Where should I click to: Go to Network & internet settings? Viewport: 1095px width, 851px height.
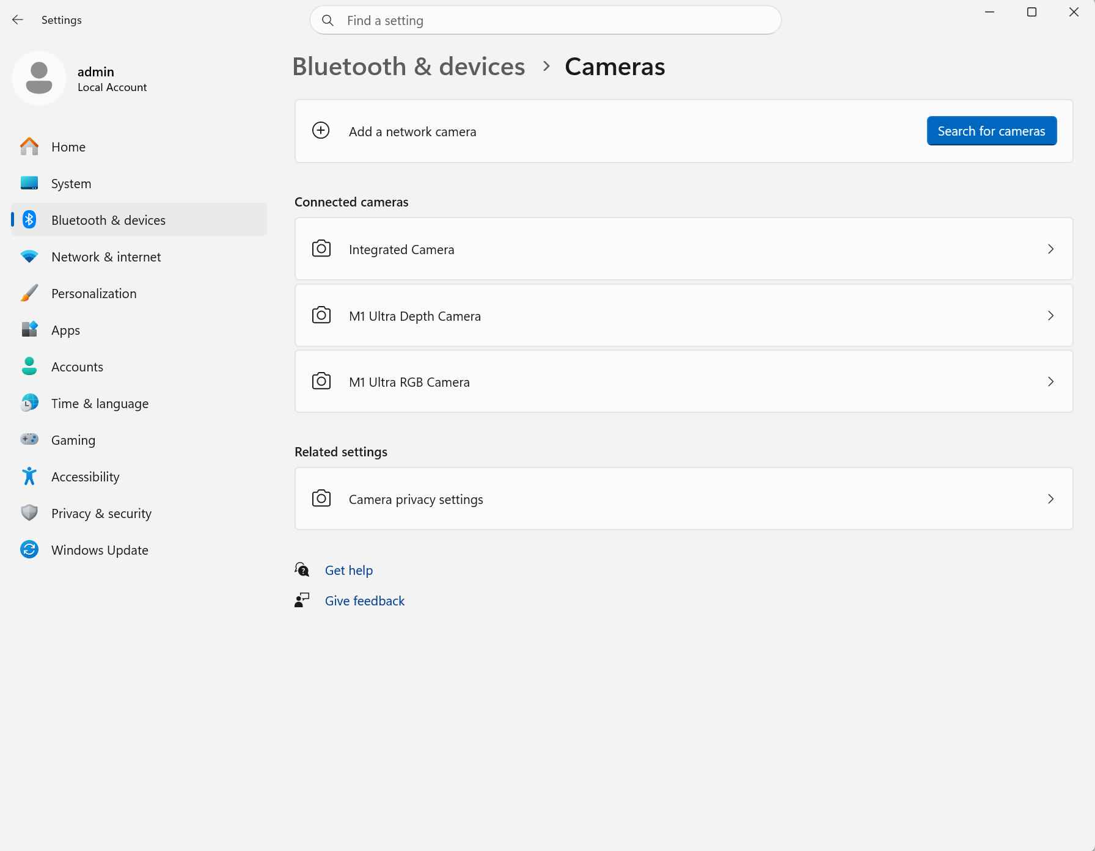click(x=139, y=257)
